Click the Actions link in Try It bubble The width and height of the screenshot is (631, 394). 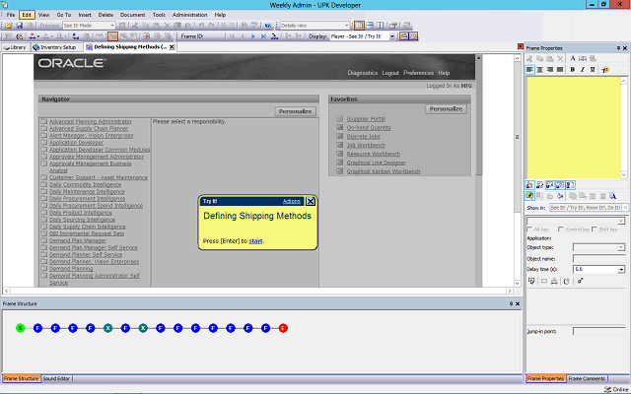[292, 201]
